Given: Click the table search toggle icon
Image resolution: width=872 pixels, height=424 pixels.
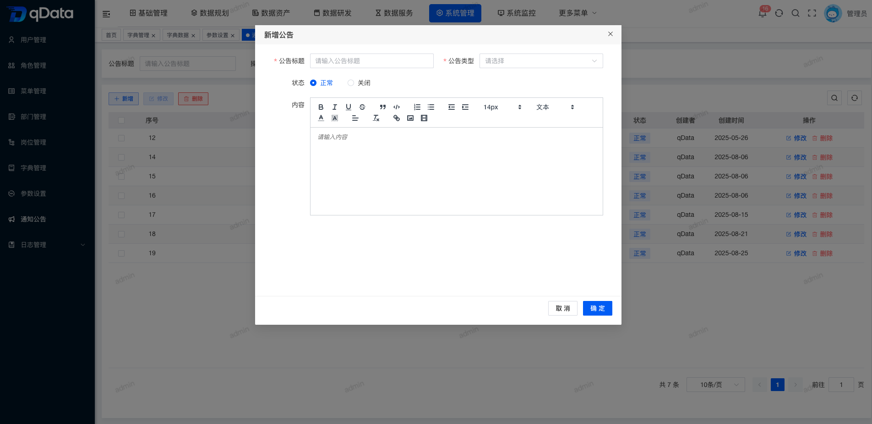Looking at the screenshot, I should [x=834, y=98].
